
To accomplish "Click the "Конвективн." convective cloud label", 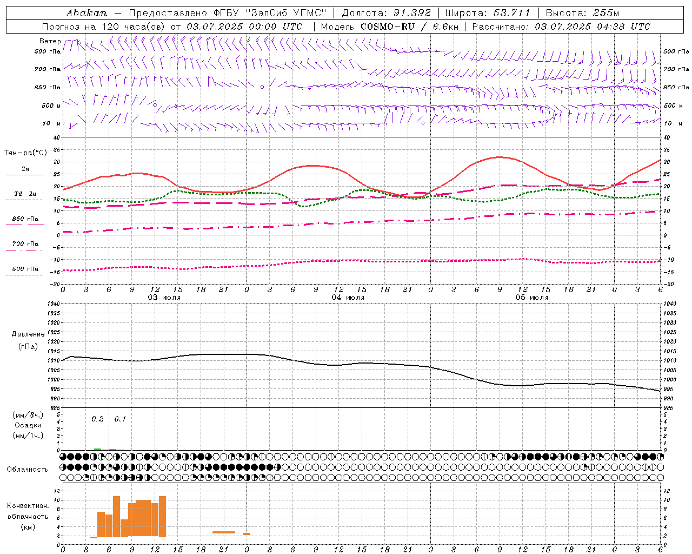I will (x=28, y=506).
